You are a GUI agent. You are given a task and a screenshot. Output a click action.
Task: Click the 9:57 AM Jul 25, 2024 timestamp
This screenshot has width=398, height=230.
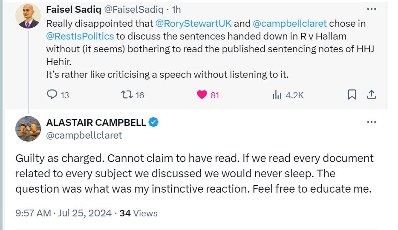pos(63,213)
